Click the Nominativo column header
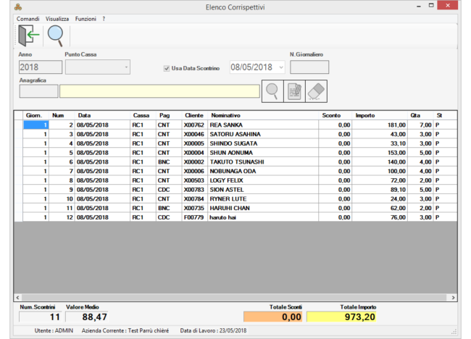471x339 pixels. point(225,115)
